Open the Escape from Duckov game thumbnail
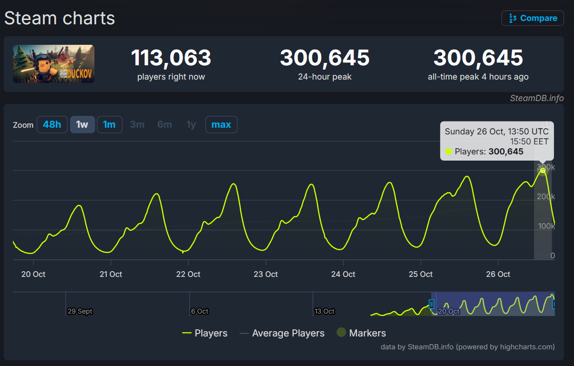 (53, 64)
